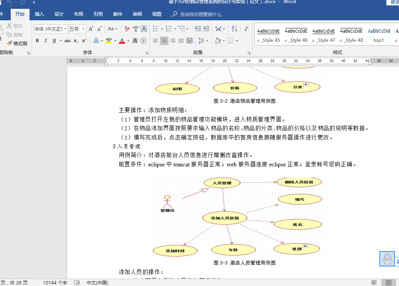This screenshot has height=286, width=399.
Task: Toggle Italic formatting
Action: click(46, 41)
